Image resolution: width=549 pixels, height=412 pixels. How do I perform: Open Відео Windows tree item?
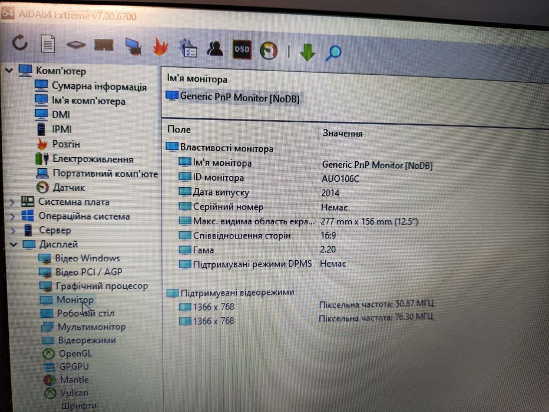[88, 258]
